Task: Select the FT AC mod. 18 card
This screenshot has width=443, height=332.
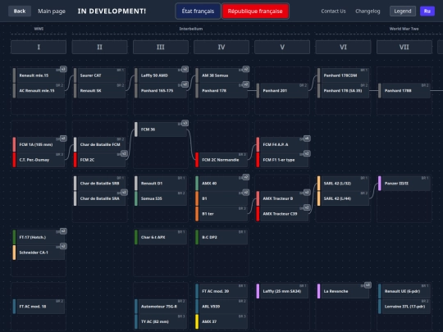Action: pyautogui.click(x=39, y=307)
